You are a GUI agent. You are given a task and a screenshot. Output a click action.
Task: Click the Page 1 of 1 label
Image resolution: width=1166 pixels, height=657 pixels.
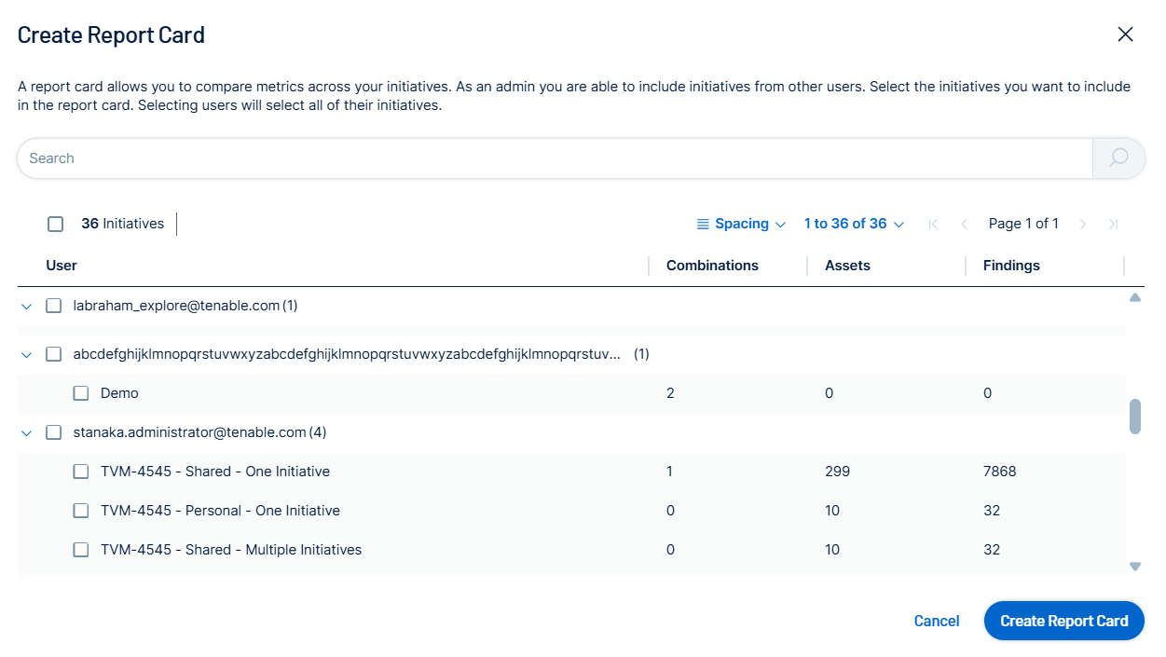pos(1023,224)
